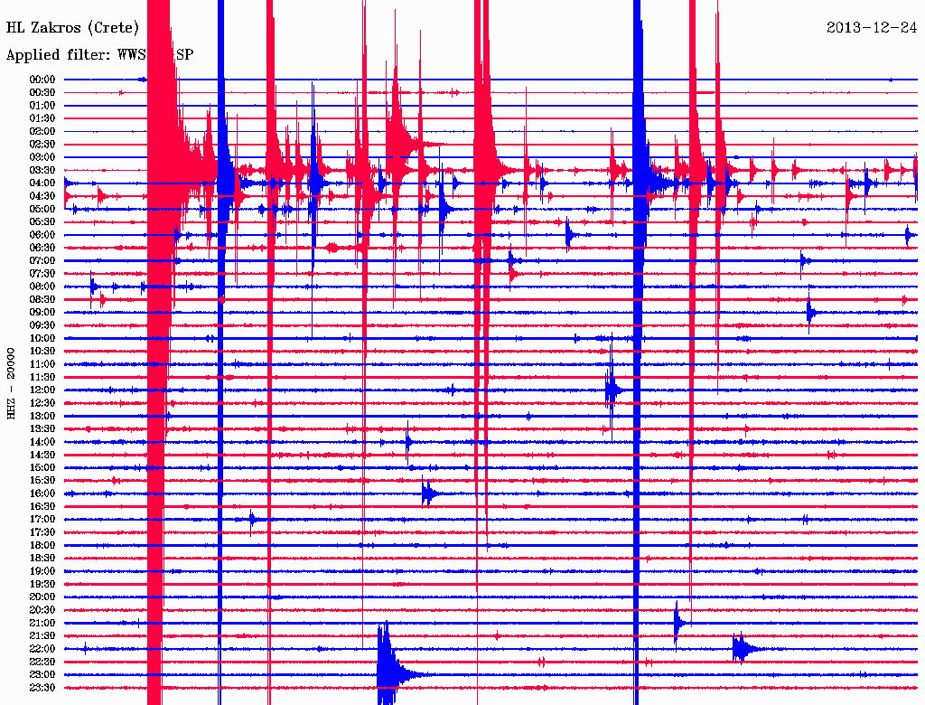Select the 17:30 time label
925x705 pixels.
[x=42, y=532]
